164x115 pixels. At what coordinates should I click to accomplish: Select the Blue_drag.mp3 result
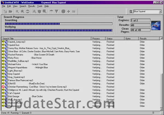pos(81,99)
